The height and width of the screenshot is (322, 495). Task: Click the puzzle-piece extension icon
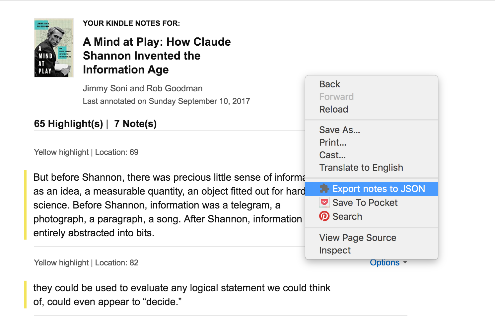click(x=324, y=189)
